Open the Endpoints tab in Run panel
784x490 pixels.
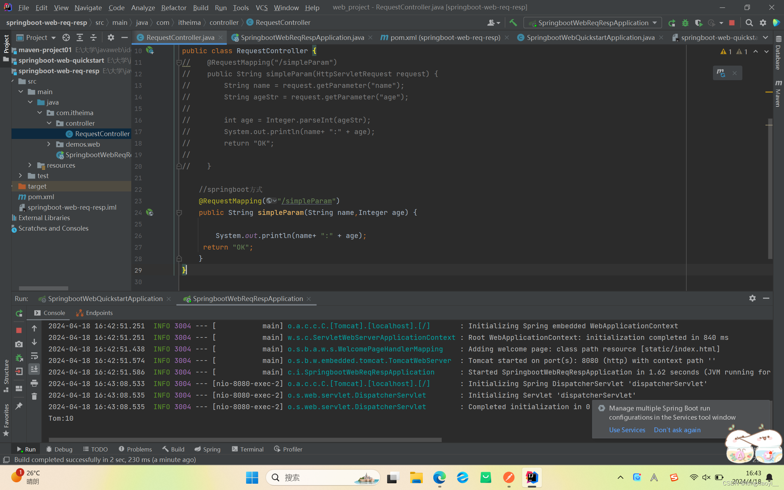pos(95,313)
